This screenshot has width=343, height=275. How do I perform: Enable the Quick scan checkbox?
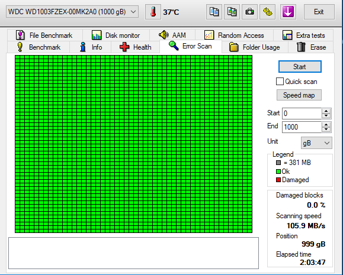(x=280, y=82)
